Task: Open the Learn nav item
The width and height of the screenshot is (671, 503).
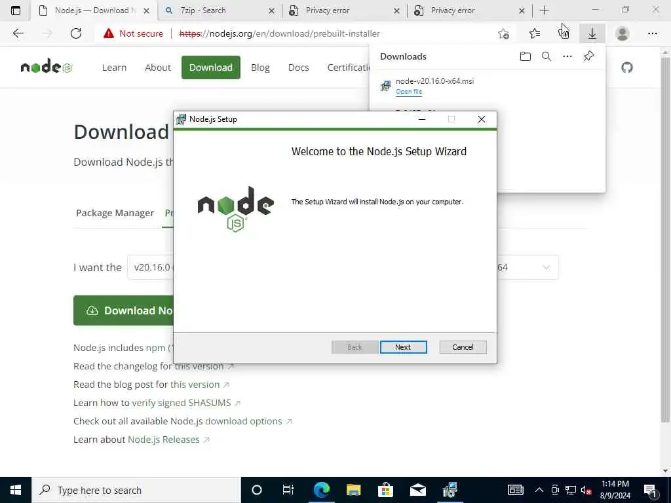Action: click(x=114, y=67)
